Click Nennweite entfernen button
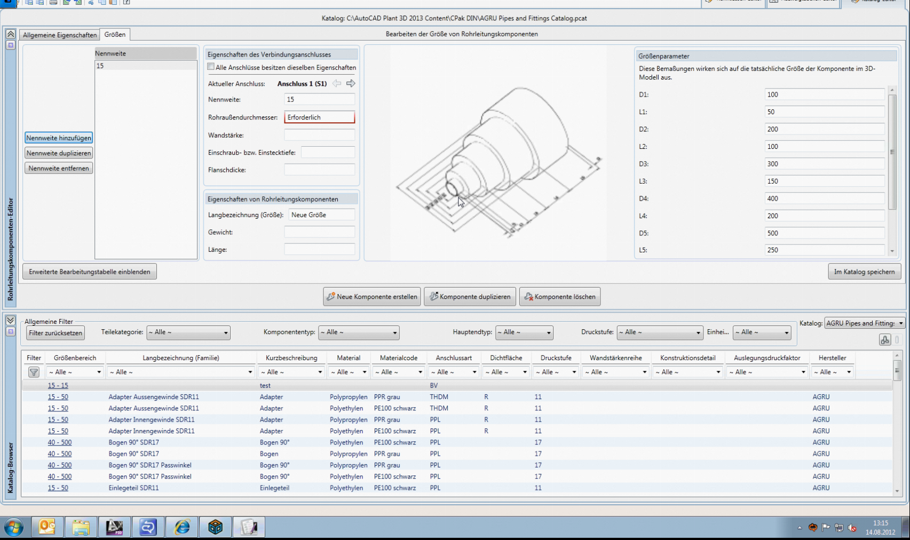The width and height of the screenshot is (910, 540). point(59,168)
